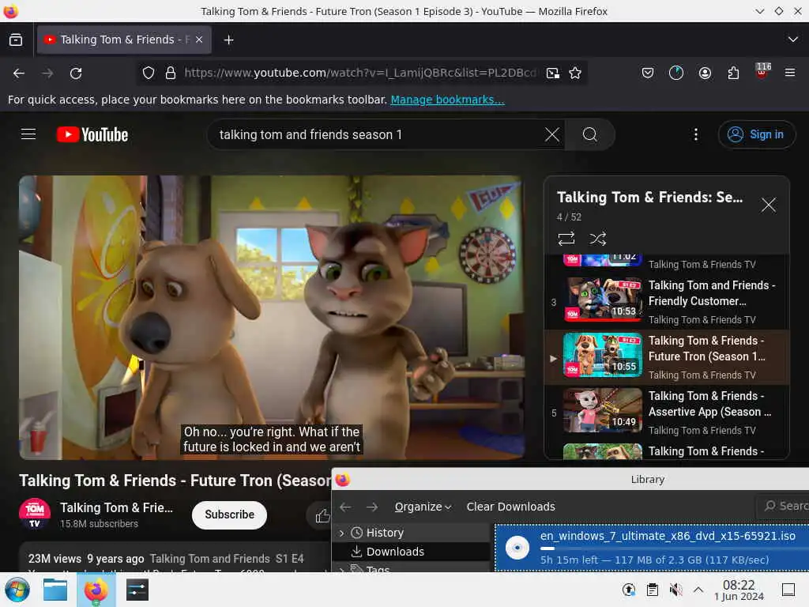Play Assertive App playlist video
Screen dimensions: 809x607
667,413
